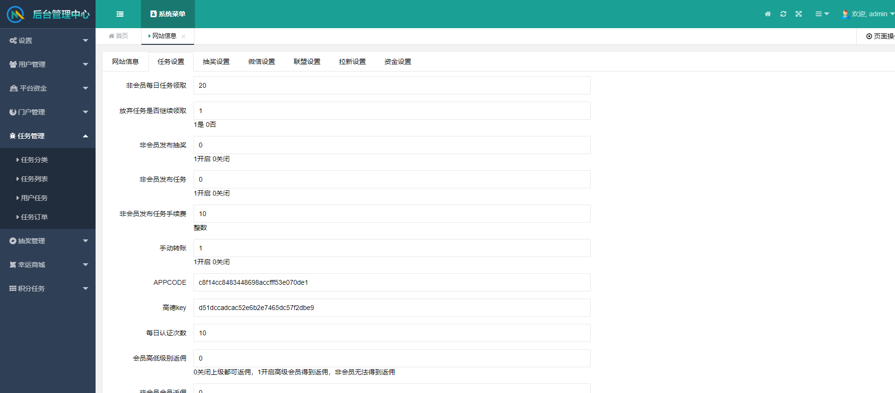895x393 pixels.
Task: Open 任务列表 in the sidebar
Action: tap(34, 179)
